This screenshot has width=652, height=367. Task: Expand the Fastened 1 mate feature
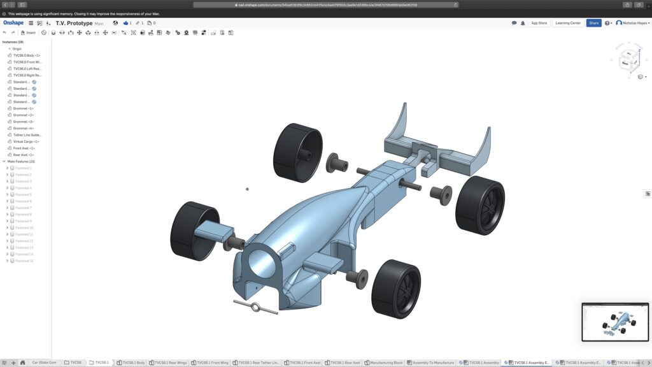pos(8,168)
